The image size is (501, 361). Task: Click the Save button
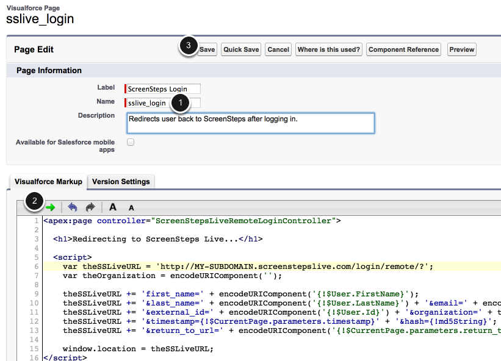[x=207, y=49]
